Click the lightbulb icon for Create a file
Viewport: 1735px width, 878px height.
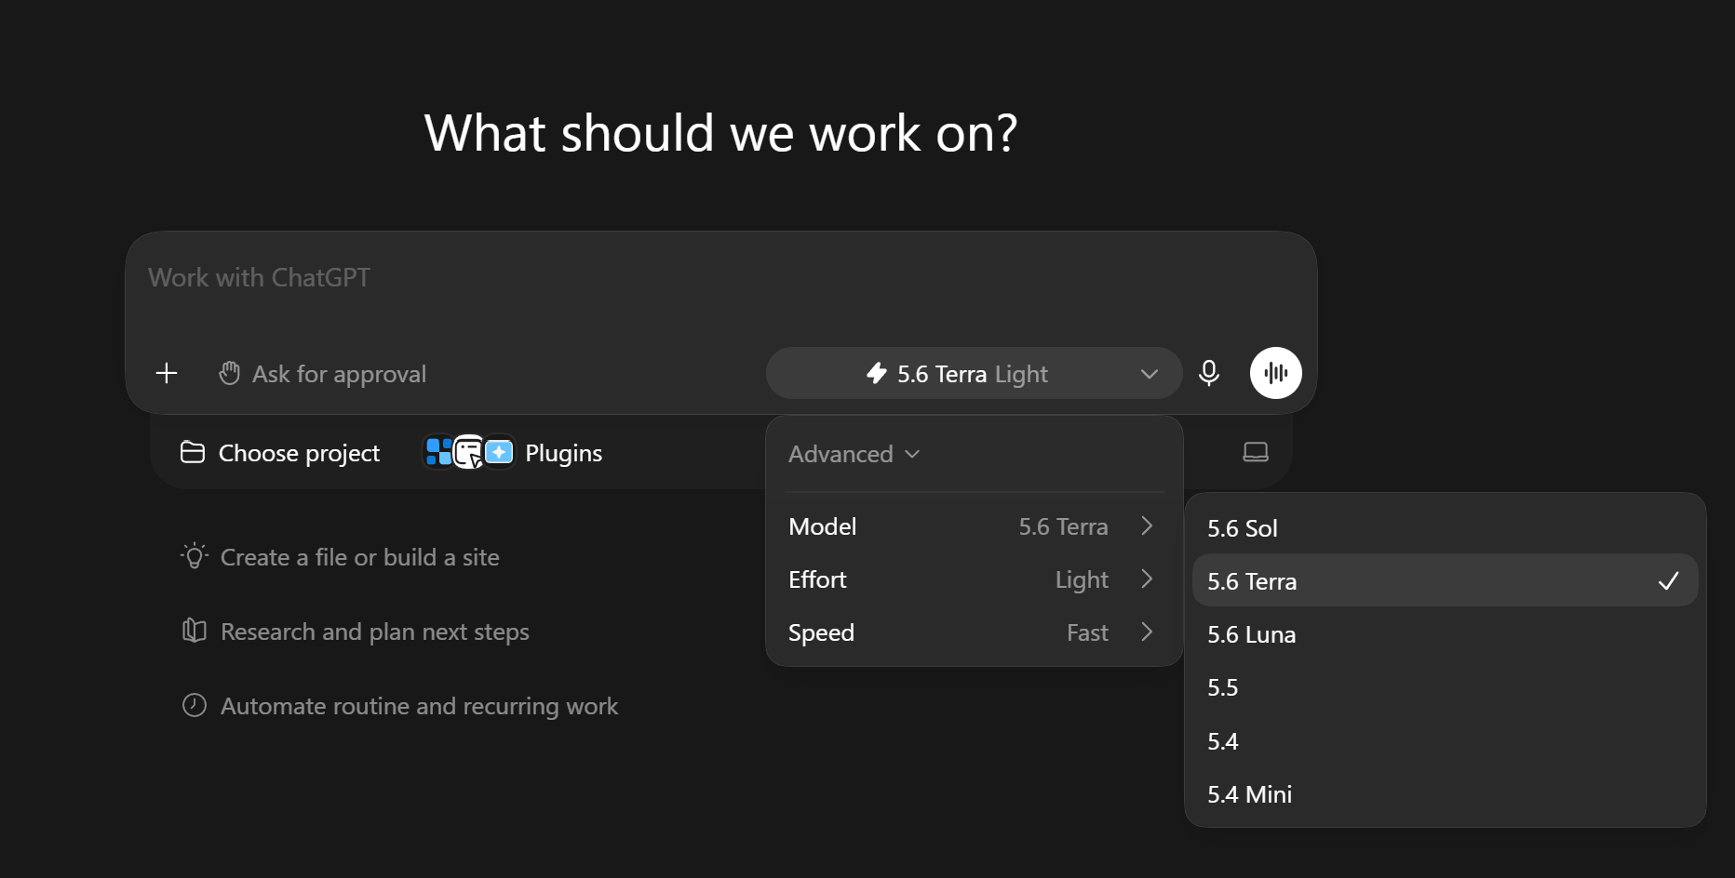[x=194, y=556]
